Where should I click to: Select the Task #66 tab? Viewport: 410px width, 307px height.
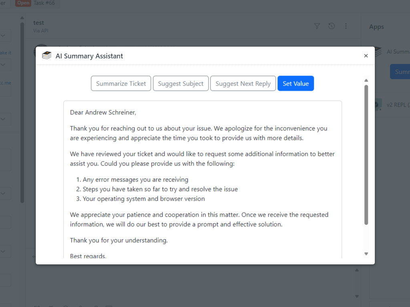click(44, 3)
